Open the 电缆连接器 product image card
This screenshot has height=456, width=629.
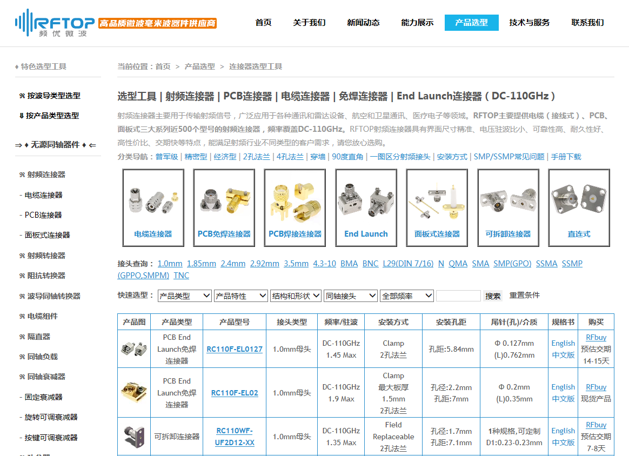click(153, 208)
